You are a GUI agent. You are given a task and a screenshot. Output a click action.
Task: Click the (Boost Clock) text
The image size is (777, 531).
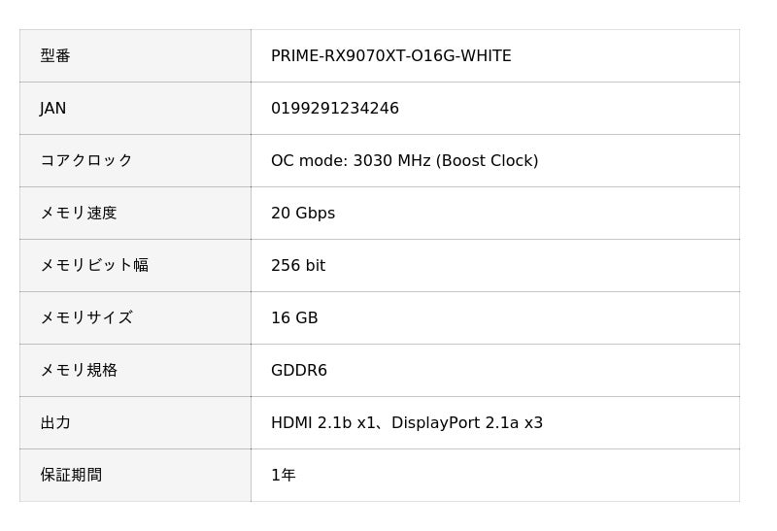pyautogui.click(x=488, y=161)
